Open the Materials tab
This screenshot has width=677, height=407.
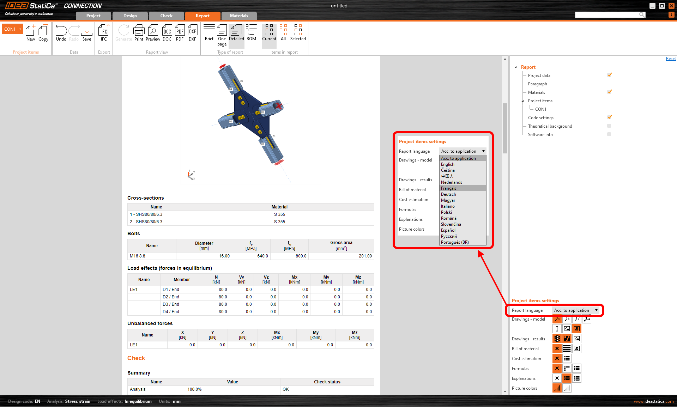tap(239, 16)
